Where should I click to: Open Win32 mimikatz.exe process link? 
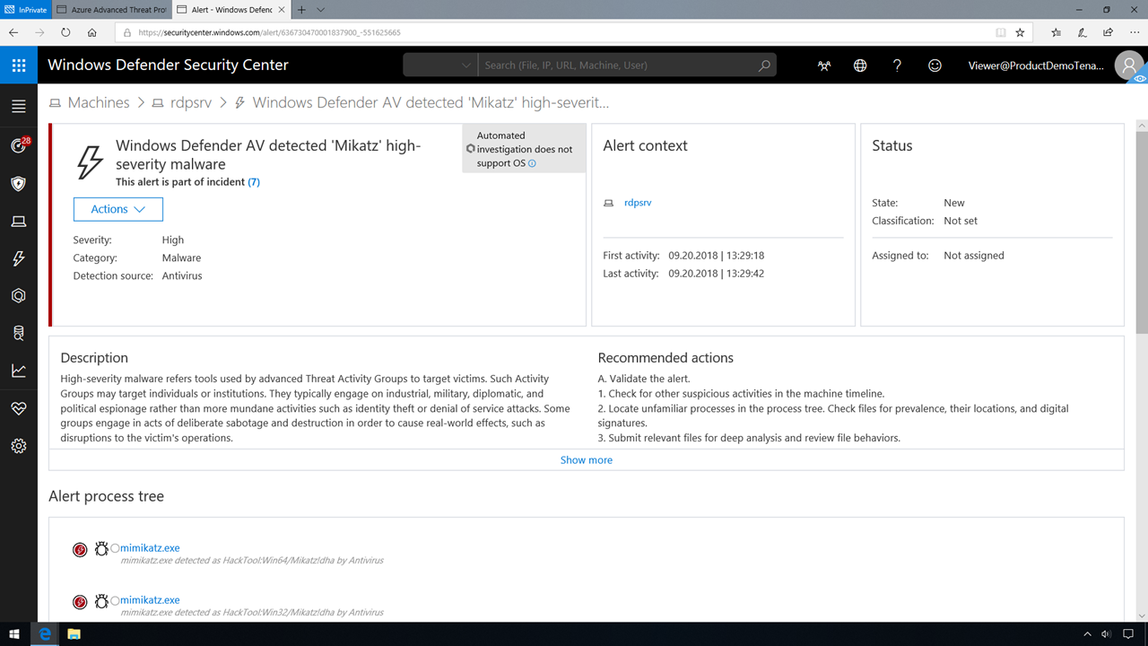150,600
